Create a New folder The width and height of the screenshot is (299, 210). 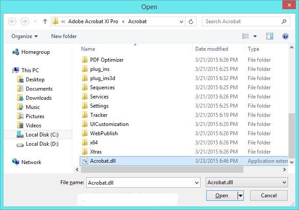[64, 36]
